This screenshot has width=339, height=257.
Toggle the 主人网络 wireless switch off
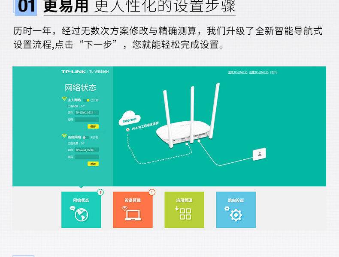point(86,100)
